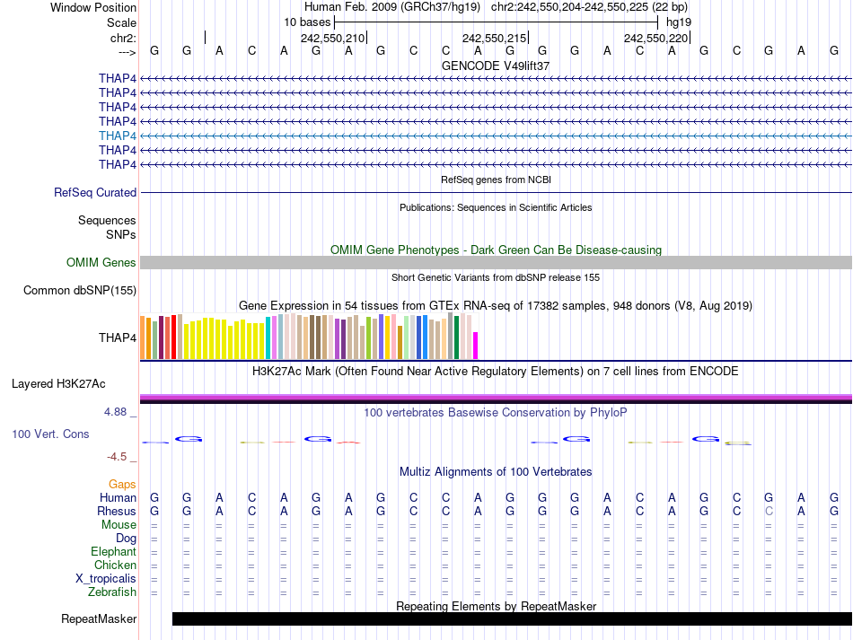The width and height of the screenshot is (853, 640).
Task: Select the OMIM Genes track label
Action: 101,263
